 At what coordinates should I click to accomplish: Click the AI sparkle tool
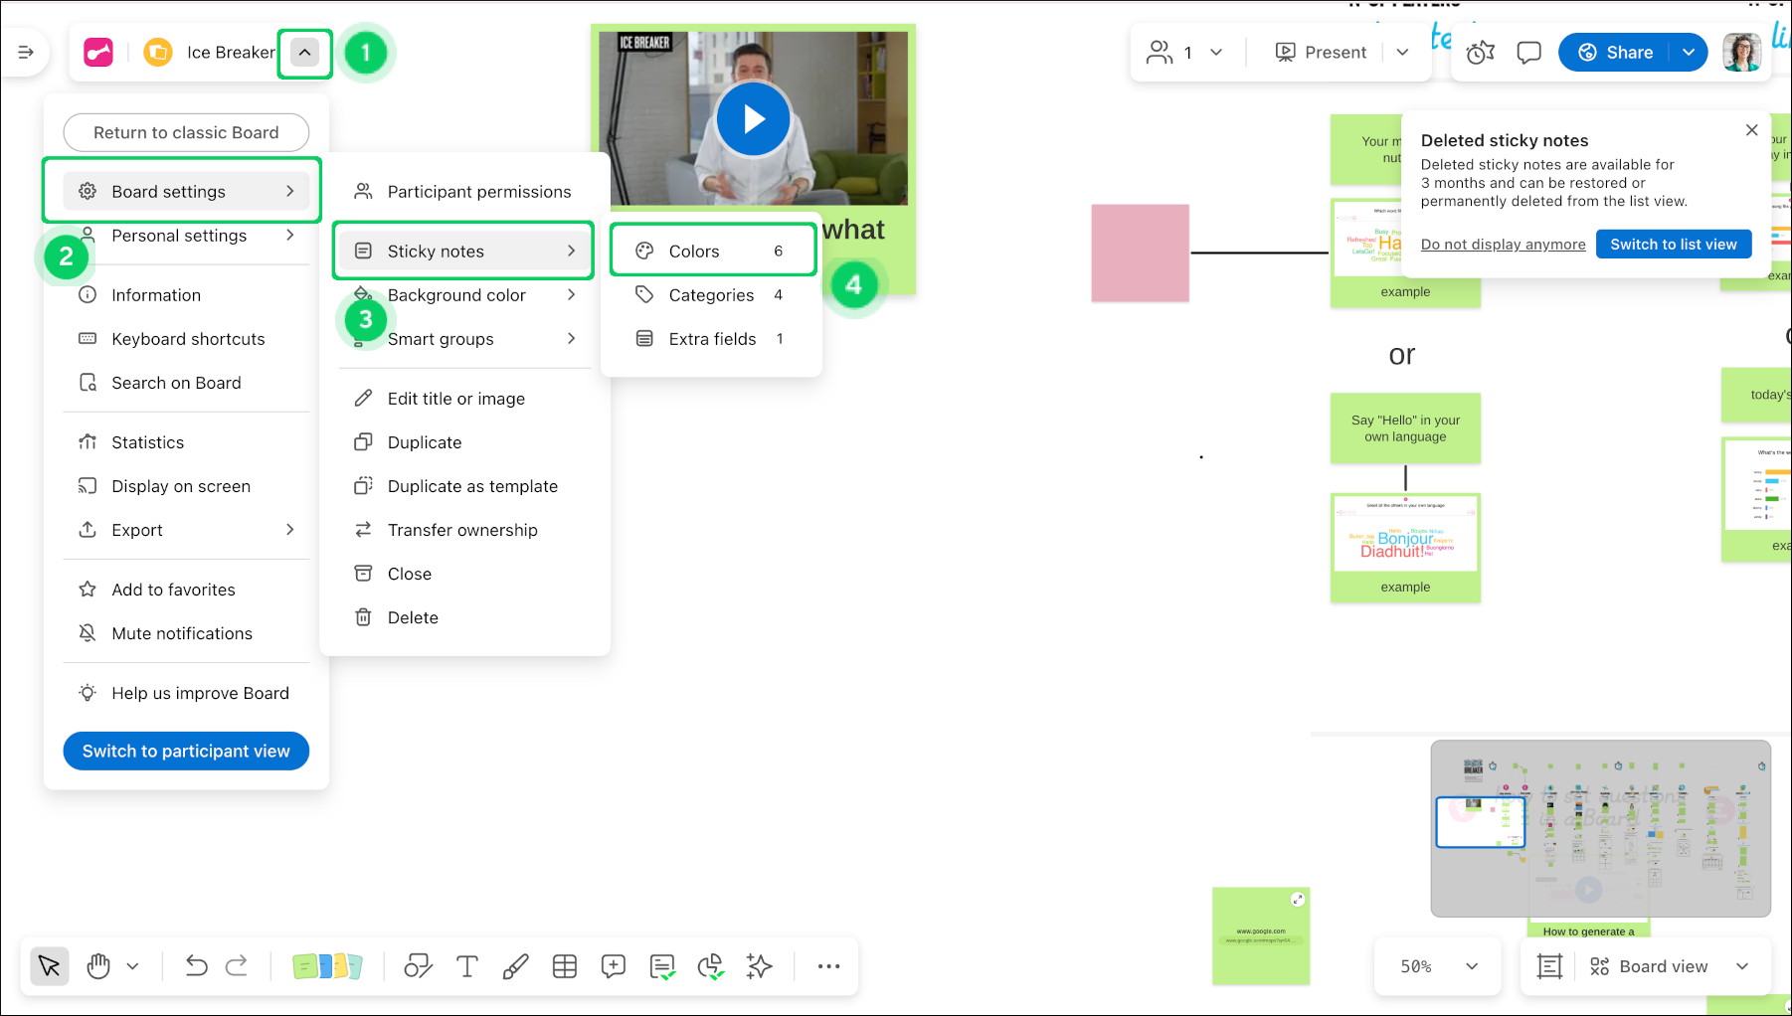[x=760, y=966]
